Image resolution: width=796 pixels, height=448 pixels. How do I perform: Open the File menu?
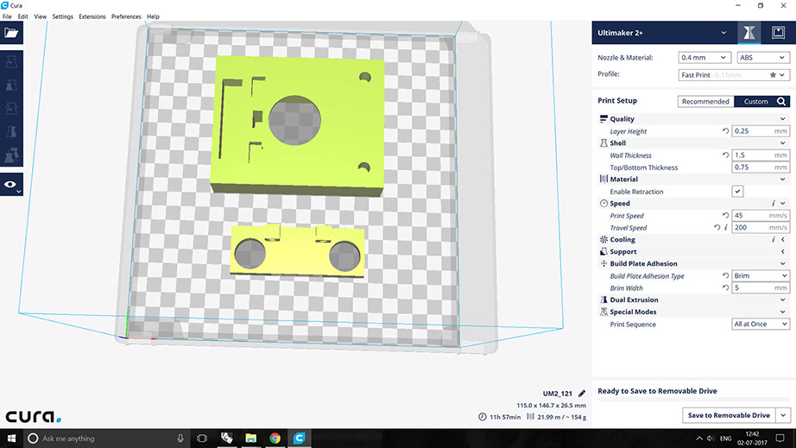pyautogui.click(x=7, y=16)
